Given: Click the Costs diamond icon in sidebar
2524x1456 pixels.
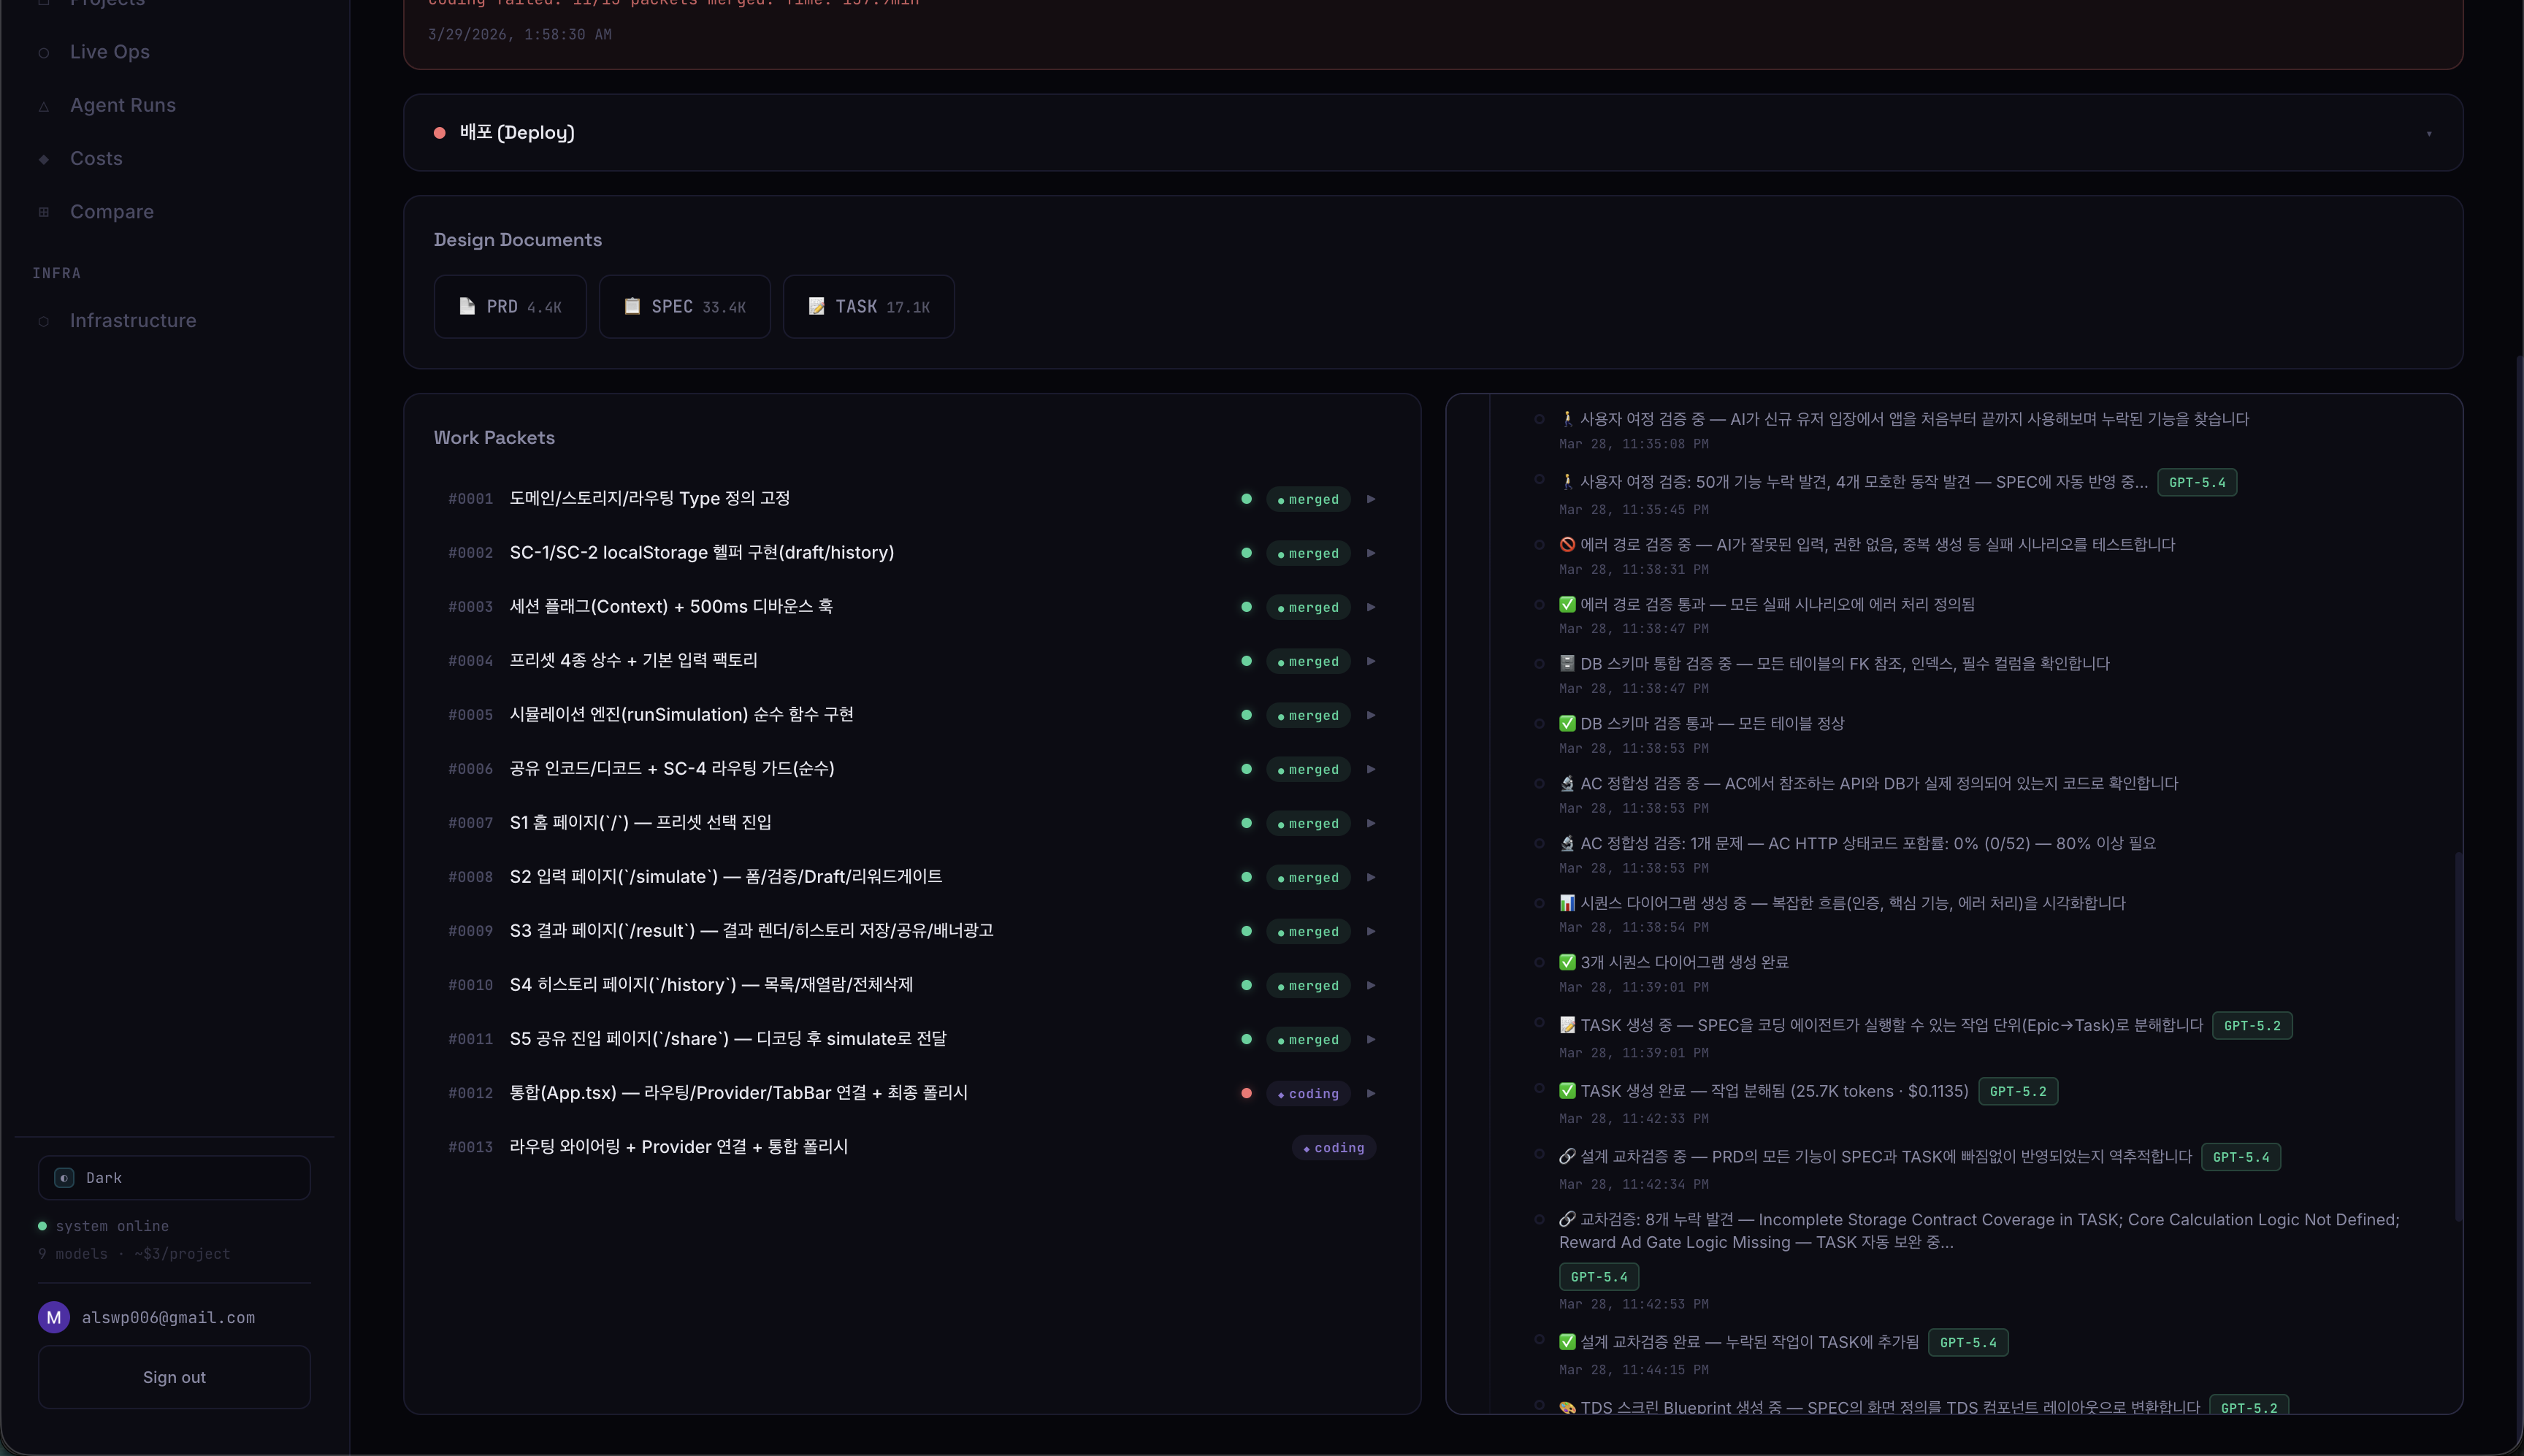Looking at the screenshot, I should click(x=44, y=159).
